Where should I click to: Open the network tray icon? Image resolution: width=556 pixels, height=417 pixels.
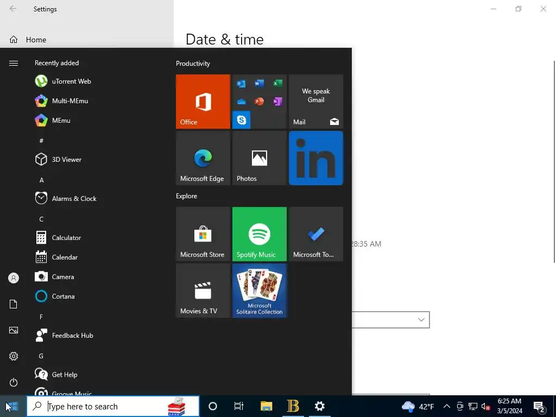pyautogui.click(x=473, y=406)
